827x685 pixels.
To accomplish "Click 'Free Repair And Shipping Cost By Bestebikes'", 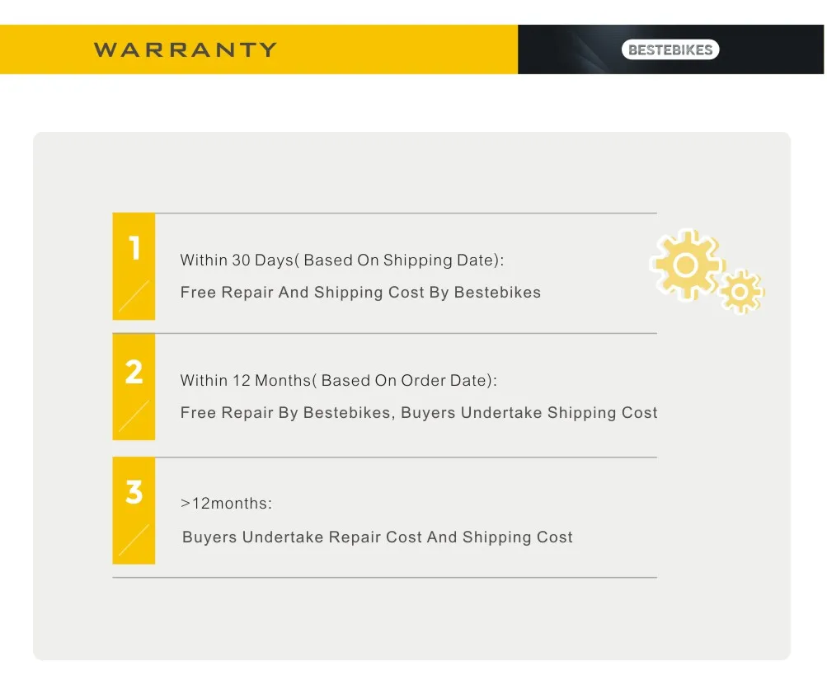I will point(360,292).
